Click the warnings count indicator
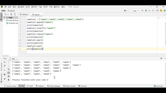The image size is (166, 93). [x=158, y=18]
